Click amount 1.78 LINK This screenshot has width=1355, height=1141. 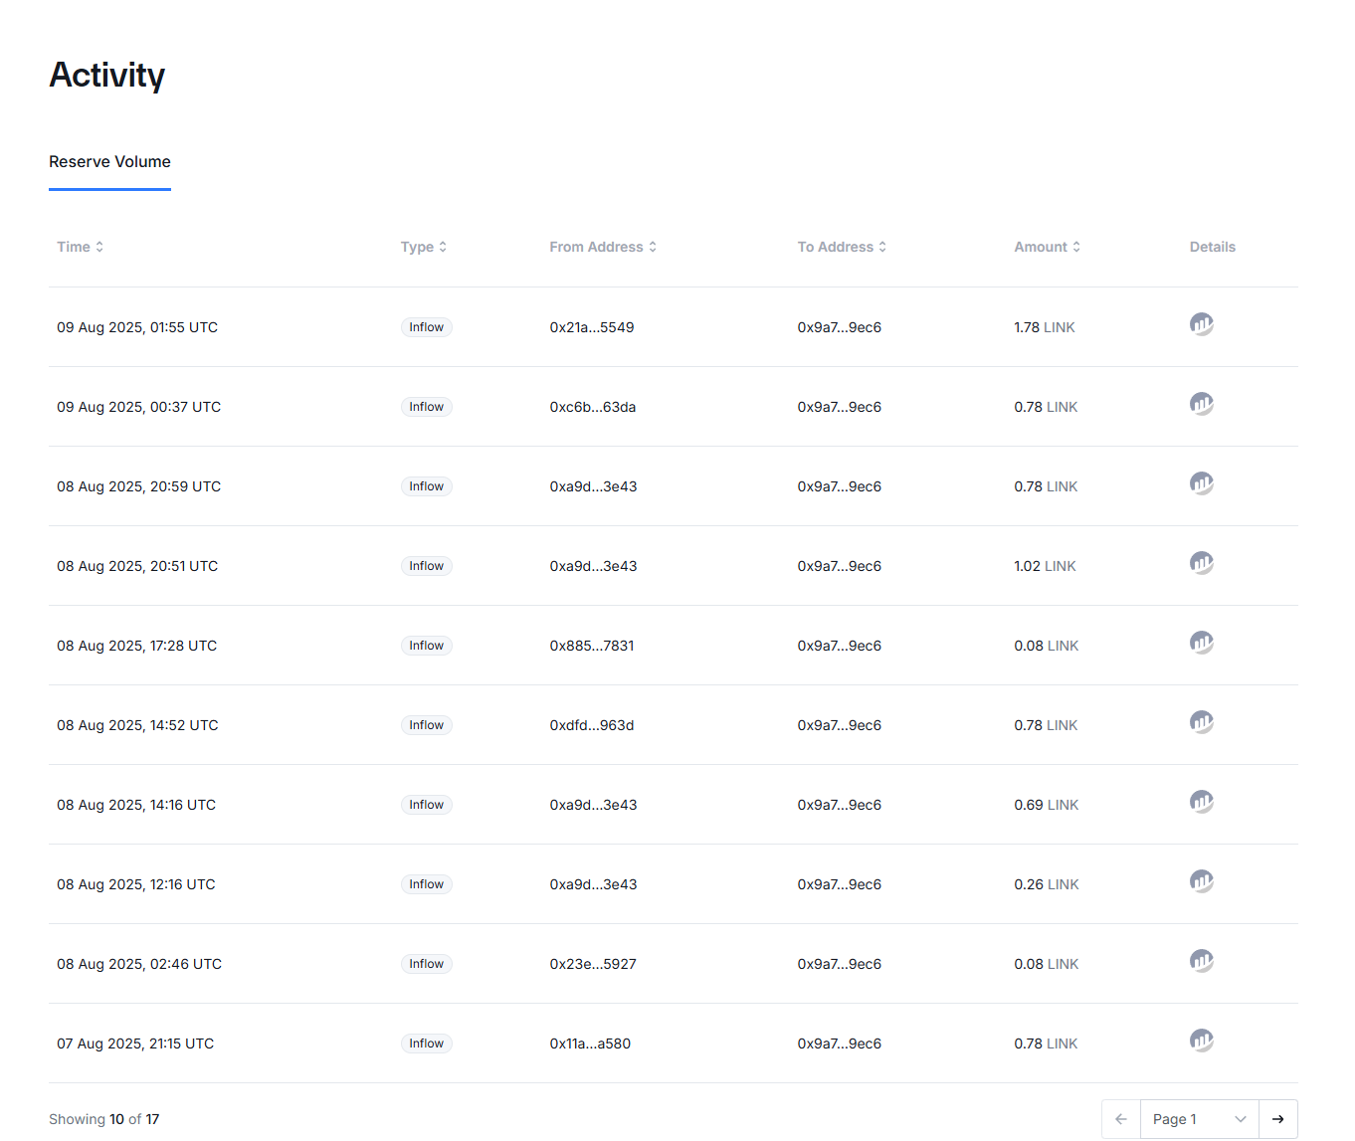click(x=1045, y=327)
